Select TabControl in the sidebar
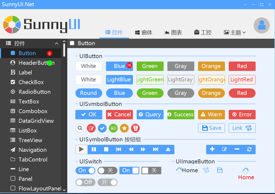Viewport: 275px width, 194px height. [31, 159]
